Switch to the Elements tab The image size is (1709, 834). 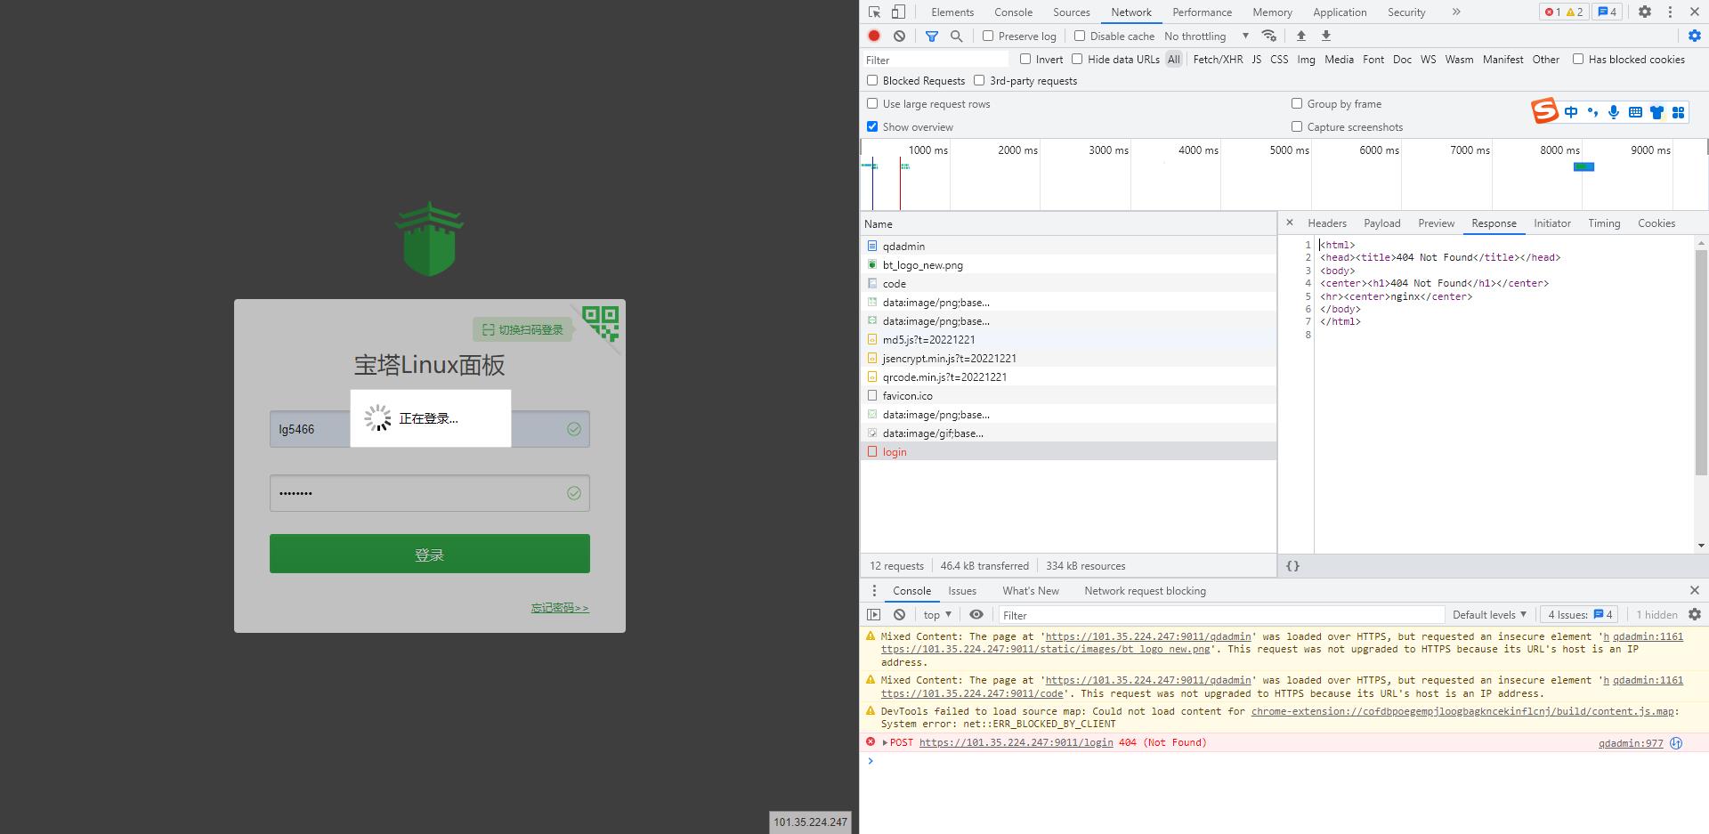(x=952, y=12)
